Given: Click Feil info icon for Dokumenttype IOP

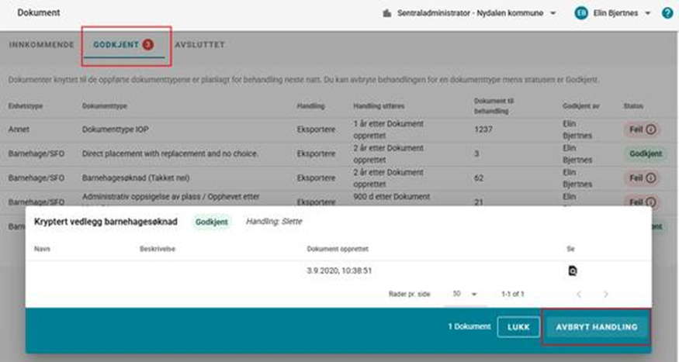Looking at the screenshot, I should [x=650, y=130].
